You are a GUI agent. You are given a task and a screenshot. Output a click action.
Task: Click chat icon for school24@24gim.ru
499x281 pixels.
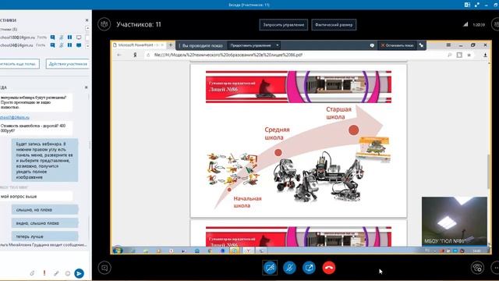[x=52, y=45]
